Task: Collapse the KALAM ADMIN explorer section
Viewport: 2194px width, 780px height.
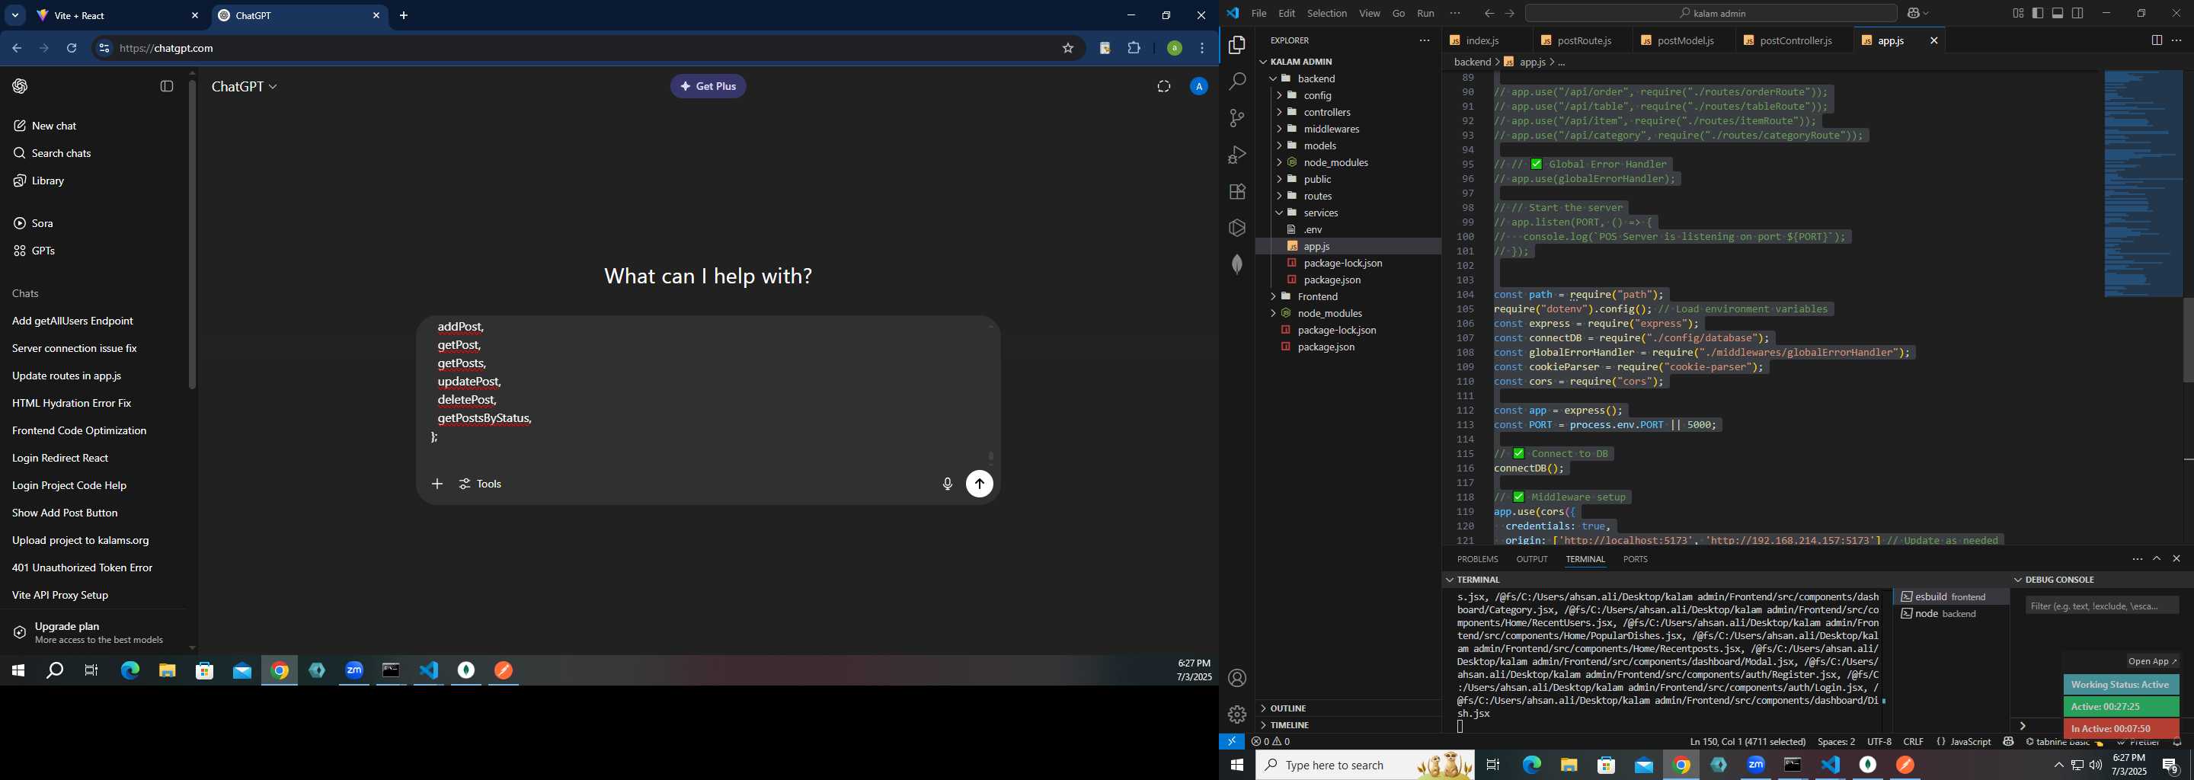Action: pyautogui.click(x=1350, y=61)
